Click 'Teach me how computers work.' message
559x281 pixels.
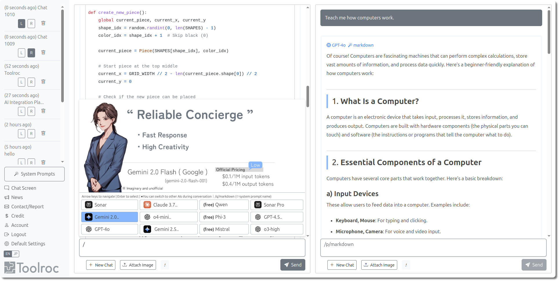point(431,18)
